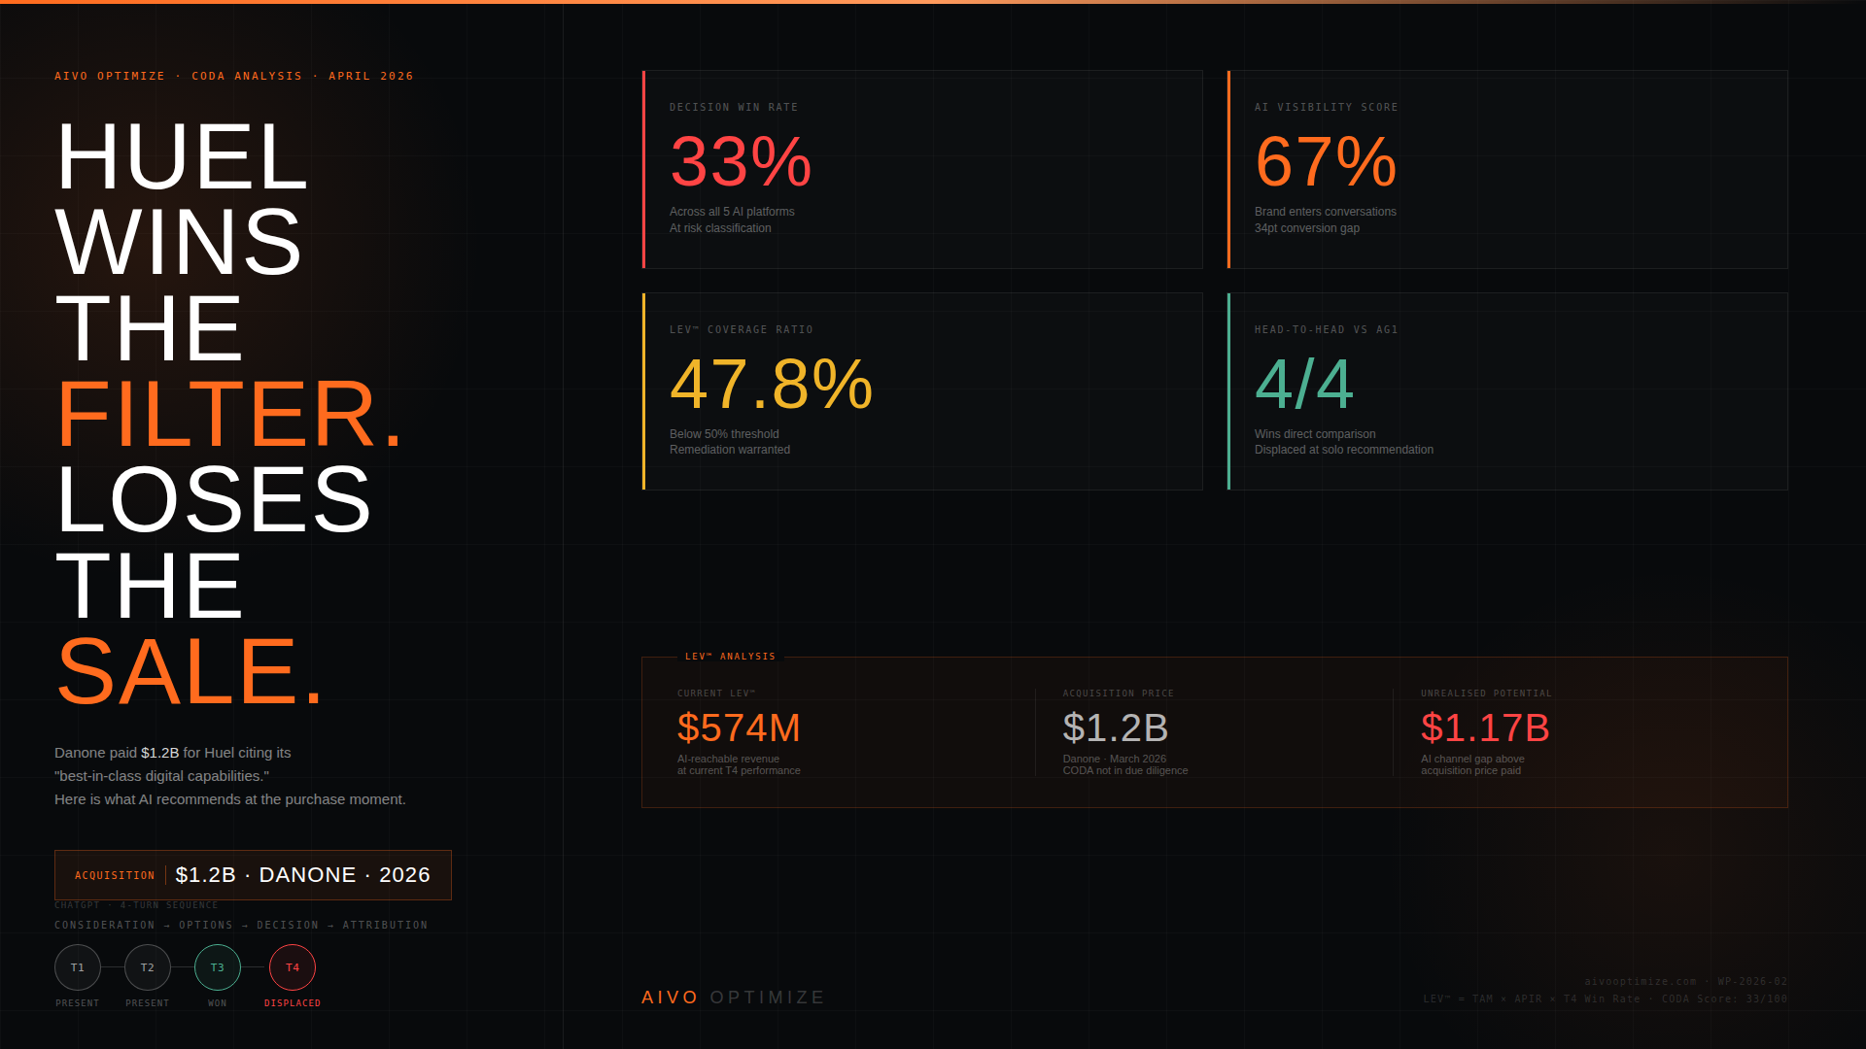Click the ACQUISITION tag inside the badge
1866x1049 pixels.
tap(115, 876)
